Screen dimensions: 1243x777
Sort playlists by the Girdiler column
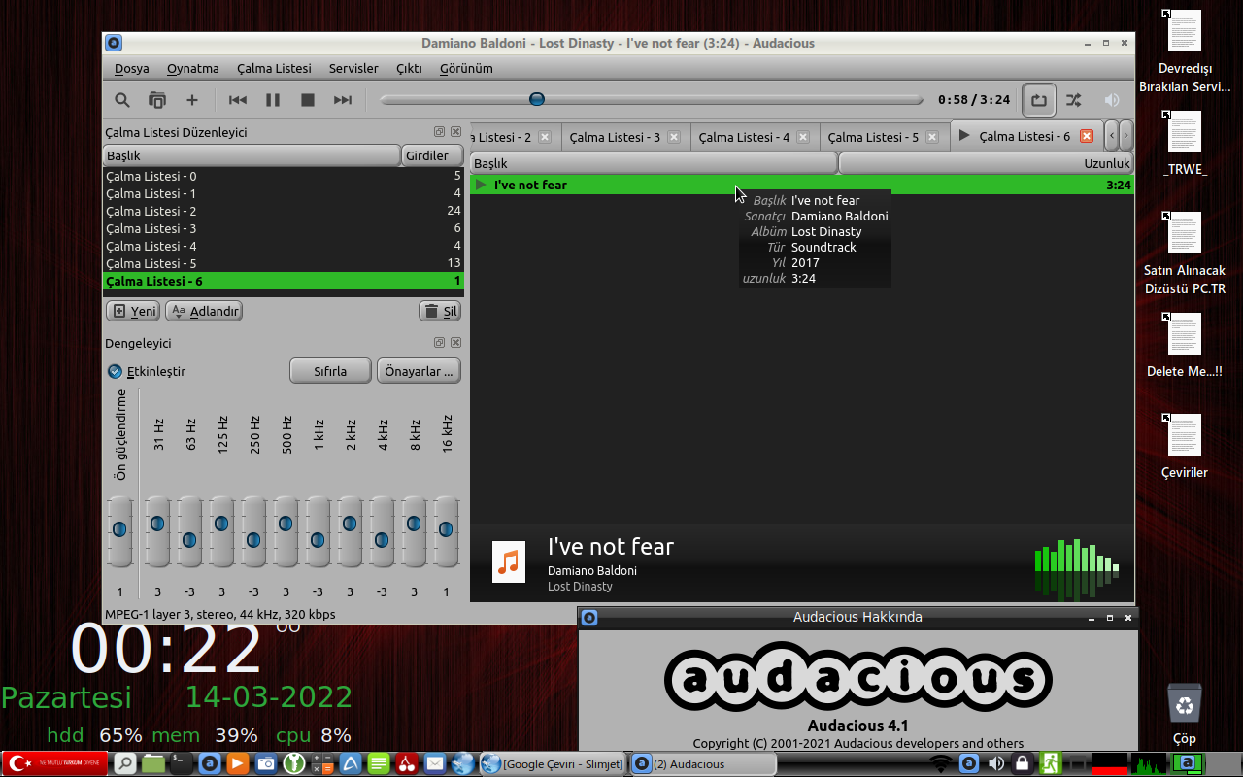pos(432,155)
